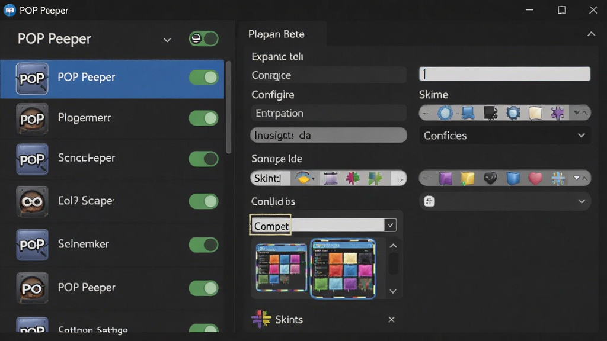The height and width of the screenshot is (341, 607).
Task: Open the dropdown with the plus icon
Action: tap(505, 201)
